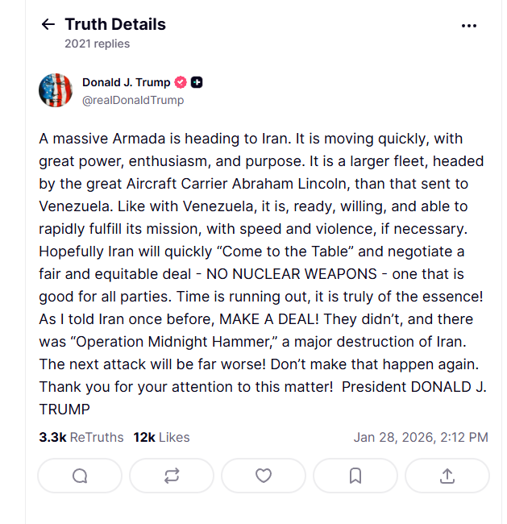
Task: ReTruth the post with the arrows icon
Action: pyautogui.click(x=172, y=476)
